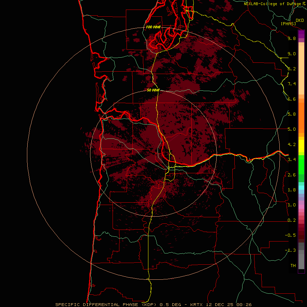Click the 9.0 scale value

[x=292, y=54]
